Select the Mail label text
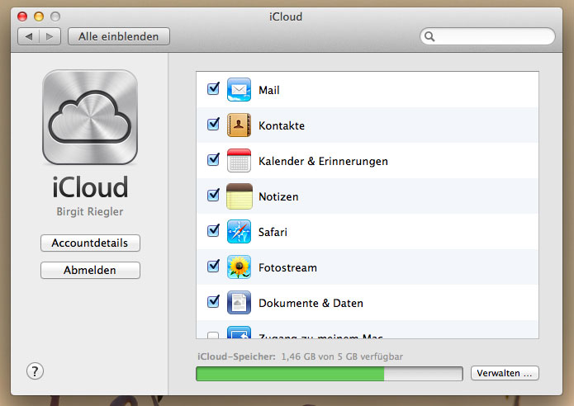The image size is (574, 406). pos(269,90)
